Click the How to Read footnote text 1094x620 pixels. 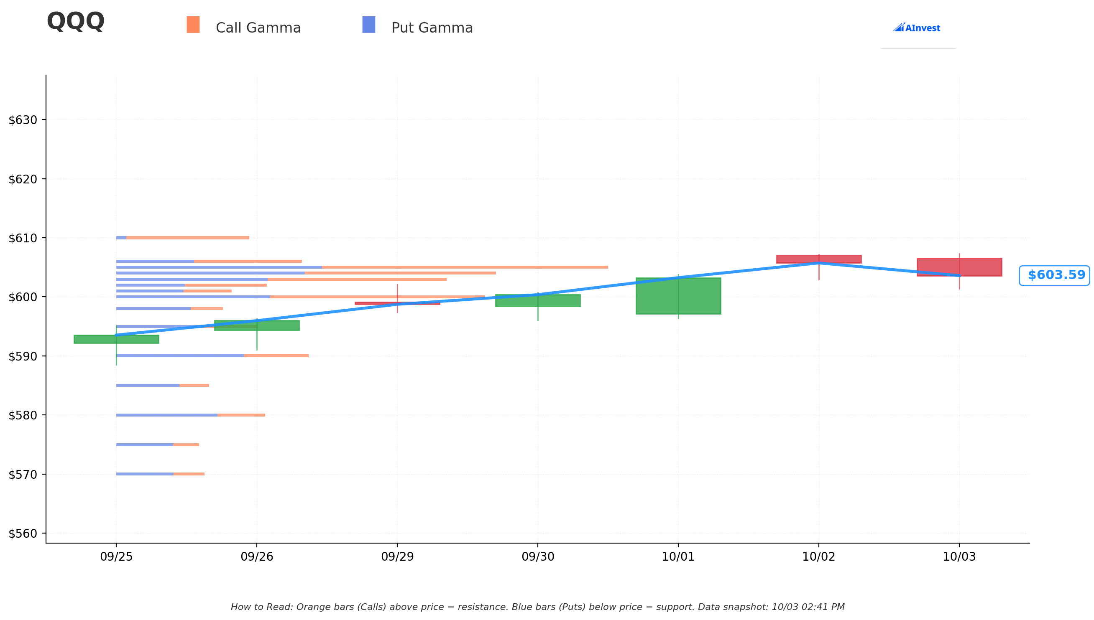pos(537,607)
